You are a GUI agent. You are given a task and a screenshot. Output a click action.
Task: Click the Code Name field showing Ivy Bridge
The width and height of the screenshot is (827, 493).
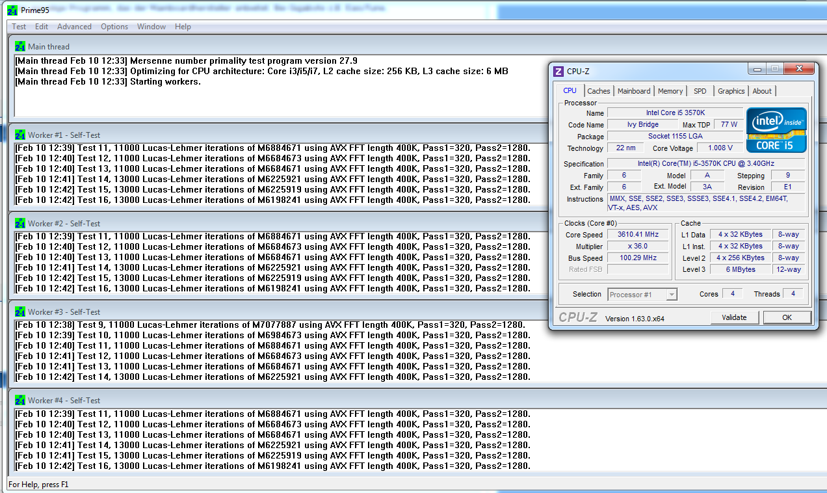point(643,125)
